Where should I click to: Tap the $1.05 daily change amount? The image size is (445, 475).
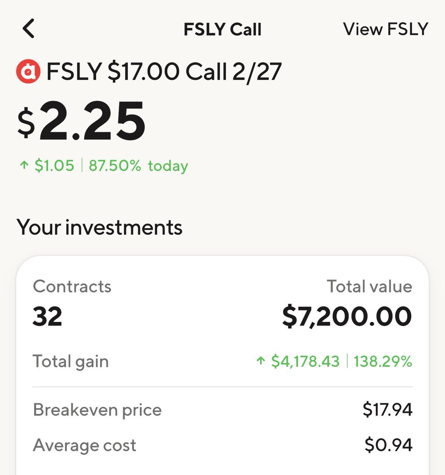pos(54,165)
